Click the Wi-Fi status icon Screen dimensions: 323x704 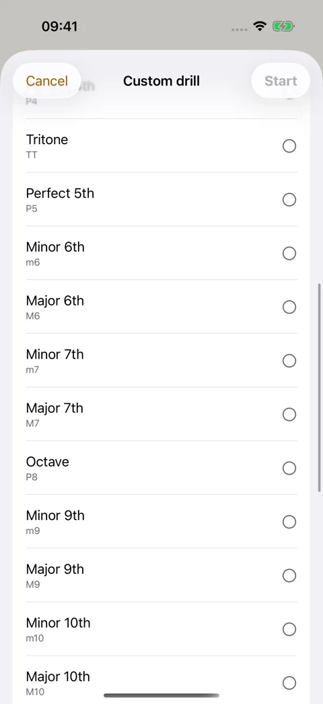[x=260, y=26]
